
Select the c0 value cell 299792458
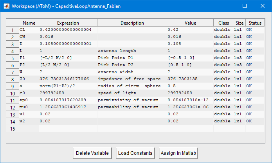tap(190, 93)
